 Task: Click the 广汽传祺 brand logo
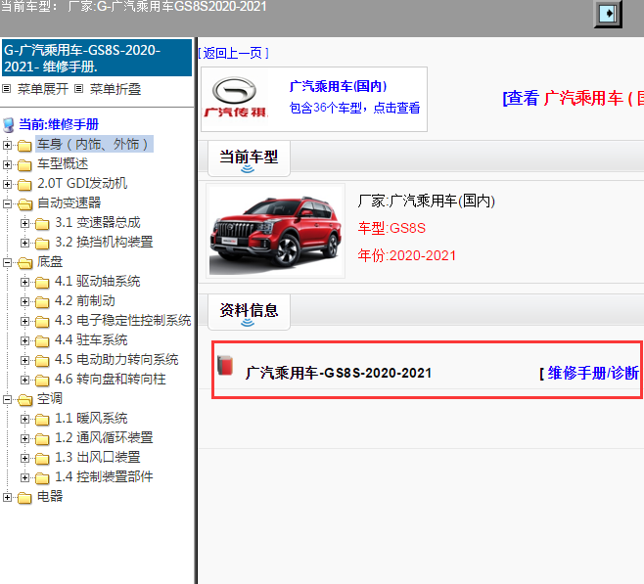click(x=235, y=98)
